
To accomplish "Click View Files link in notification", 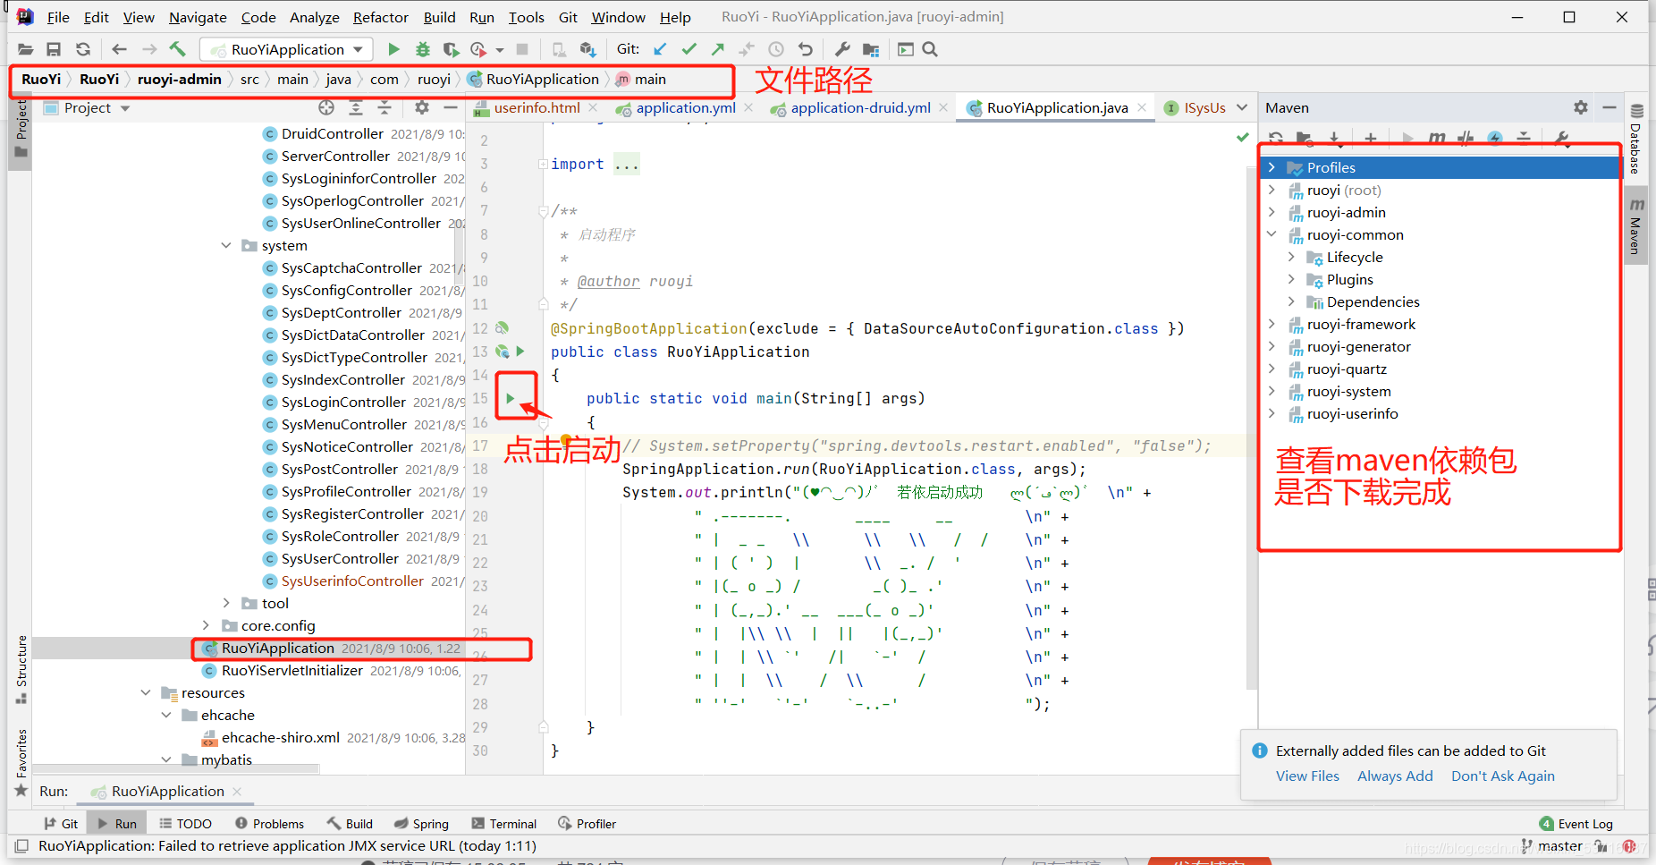I will 1307,776.
